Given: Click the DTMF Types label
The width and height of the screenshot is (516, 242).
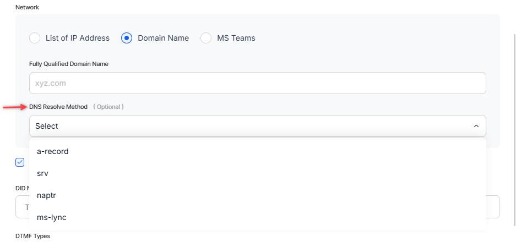Looking at the screenshot, I should tap(32, 236).
